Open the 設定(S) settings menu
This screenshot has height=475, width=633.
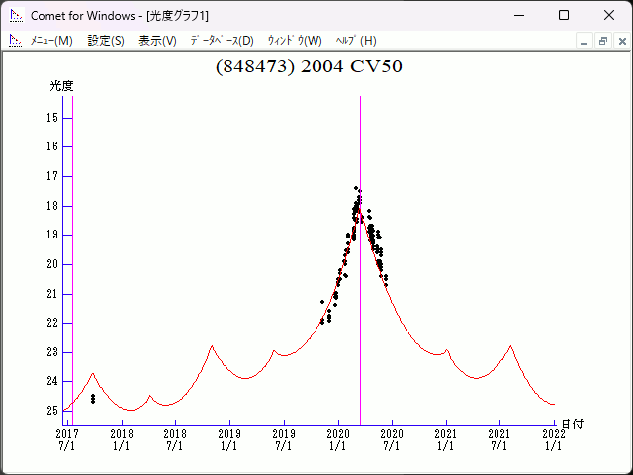[106, 41]
